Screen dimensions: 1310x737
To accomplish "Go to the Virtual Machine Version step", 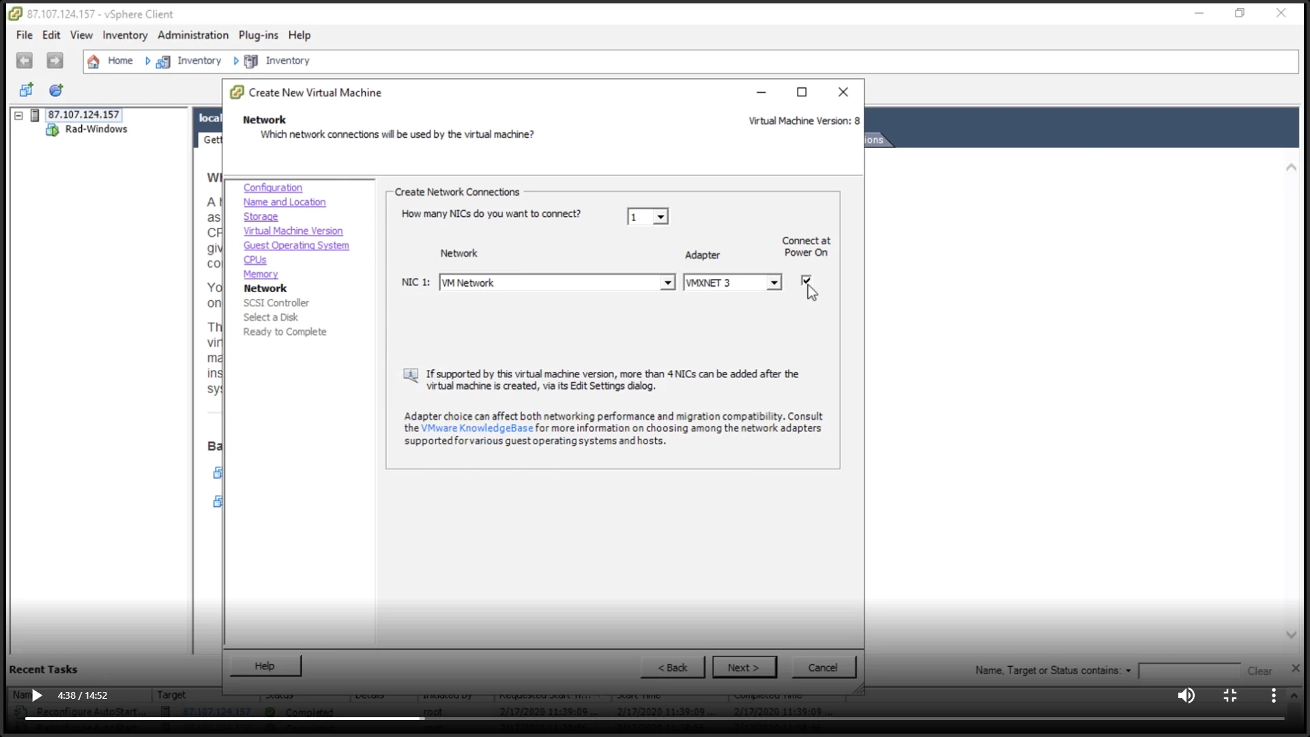I will click(x=293, y=231).
